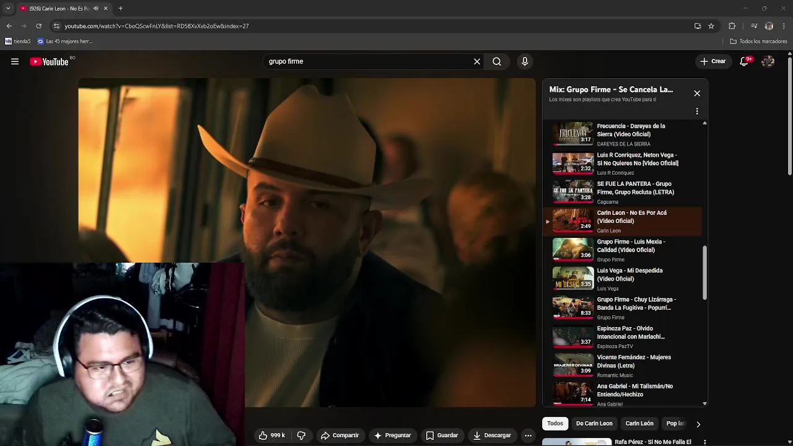Screen dimensions: 793x446
Task: Run search with magnifying glass button
Action: [x=497, y=61]
